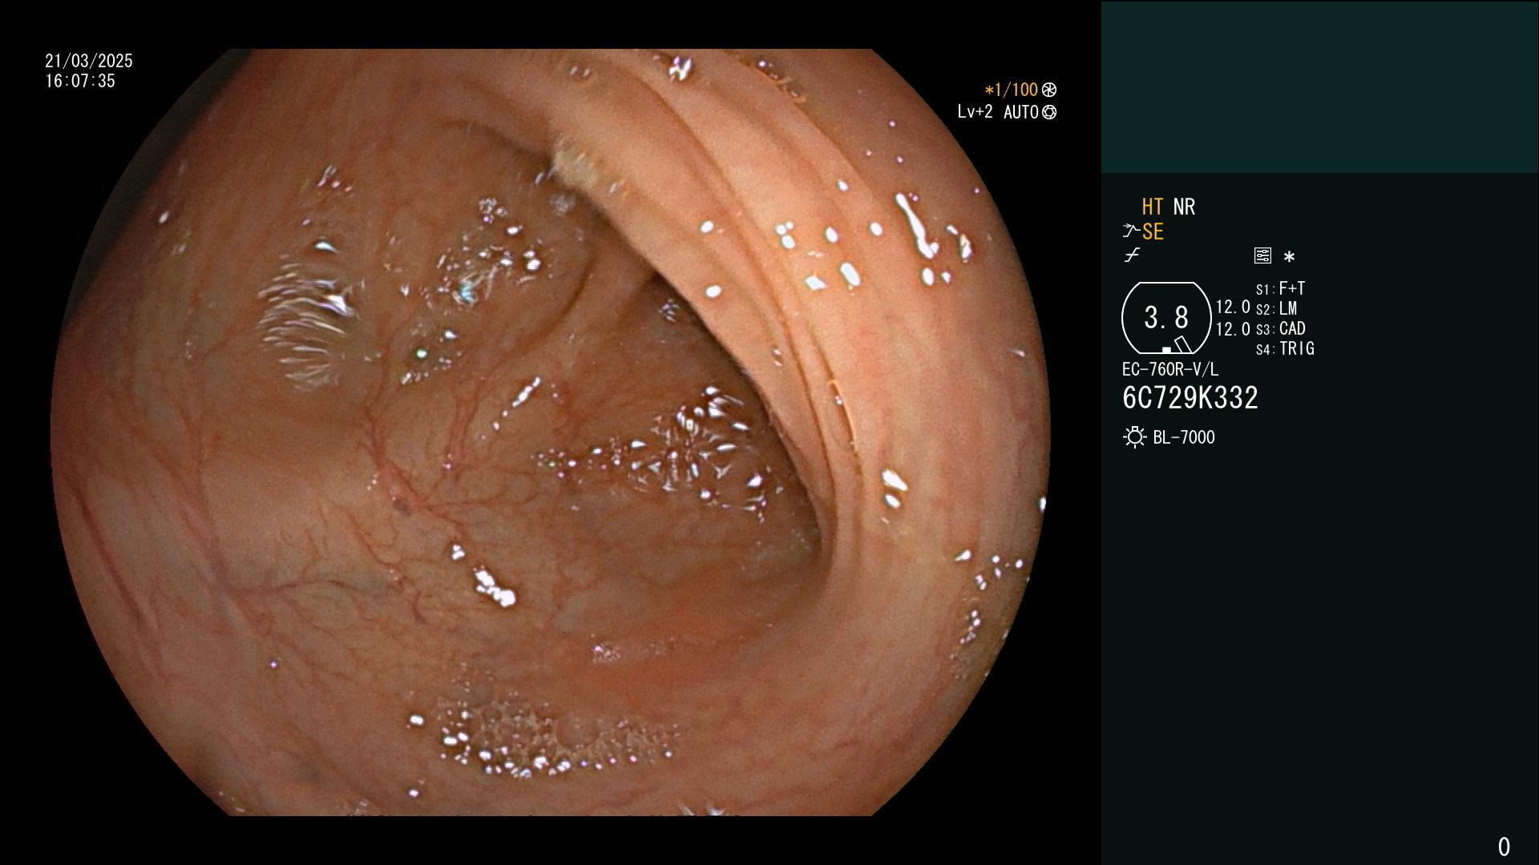
Task: Click the structure enhancement curve icon beside SE
Action: (x=1131, y=231)
